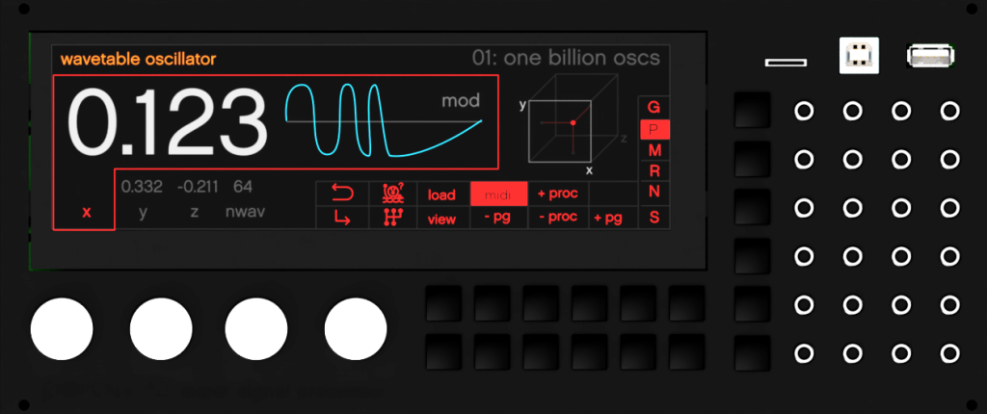Click the boat/wave question mark icon
This screenshot has height=414, width=987.
[x=391, y=194]
